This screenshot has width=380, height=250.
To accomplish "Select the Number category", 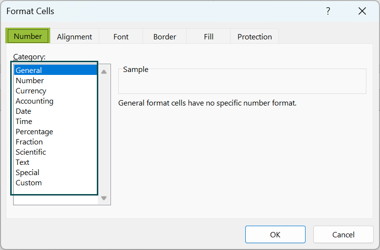I will pos(55,80).
